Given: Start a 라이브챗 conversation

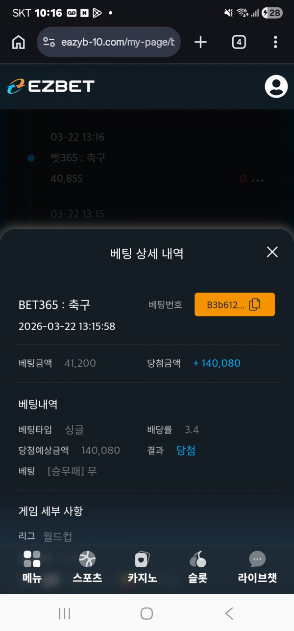Looking at the screenshot, I should coord(257,567).
